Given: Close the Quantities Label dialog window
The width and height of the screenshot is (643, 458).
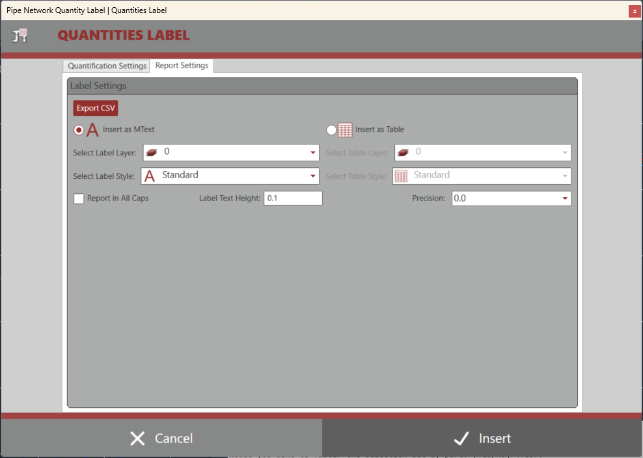Looking at the screenshot, I should (x=635, y=11).
